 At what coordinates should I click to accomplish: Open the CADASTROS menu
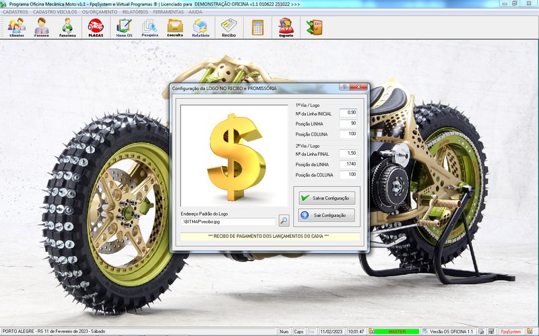point(15,11)
